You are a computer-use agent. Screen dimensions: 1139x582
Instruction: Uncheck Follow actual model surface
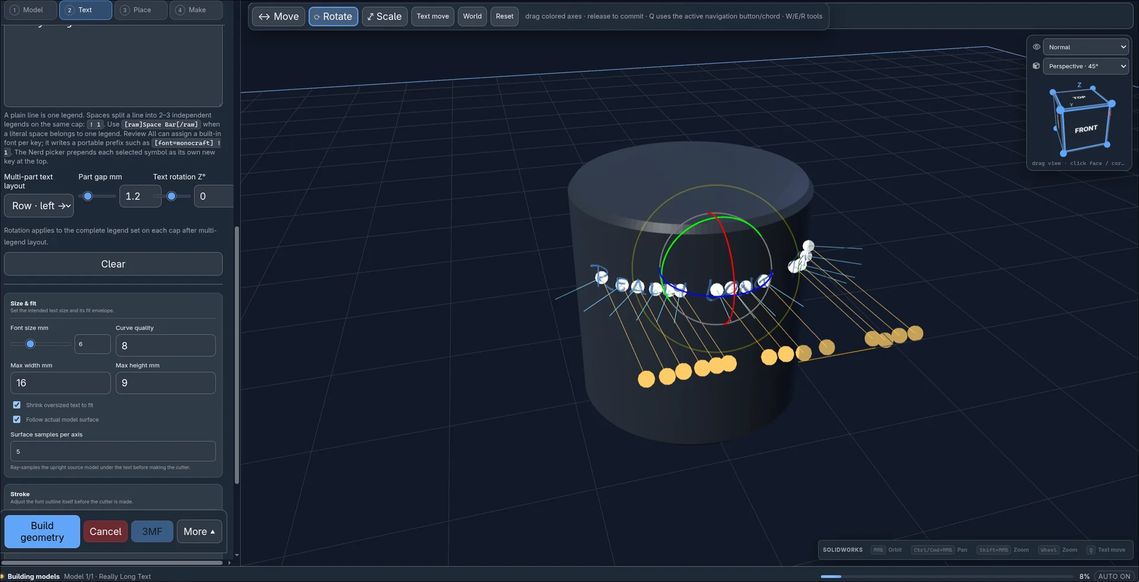tap(17, 419)
